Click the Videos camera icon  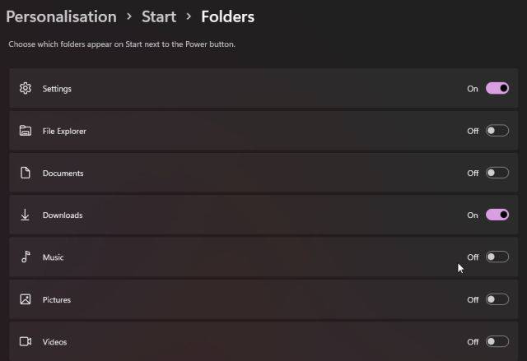point(26,341)
